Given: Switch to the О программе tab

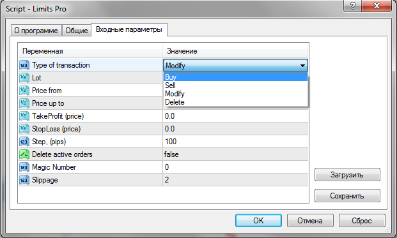Looking at the screenshot, I should 36,31.
